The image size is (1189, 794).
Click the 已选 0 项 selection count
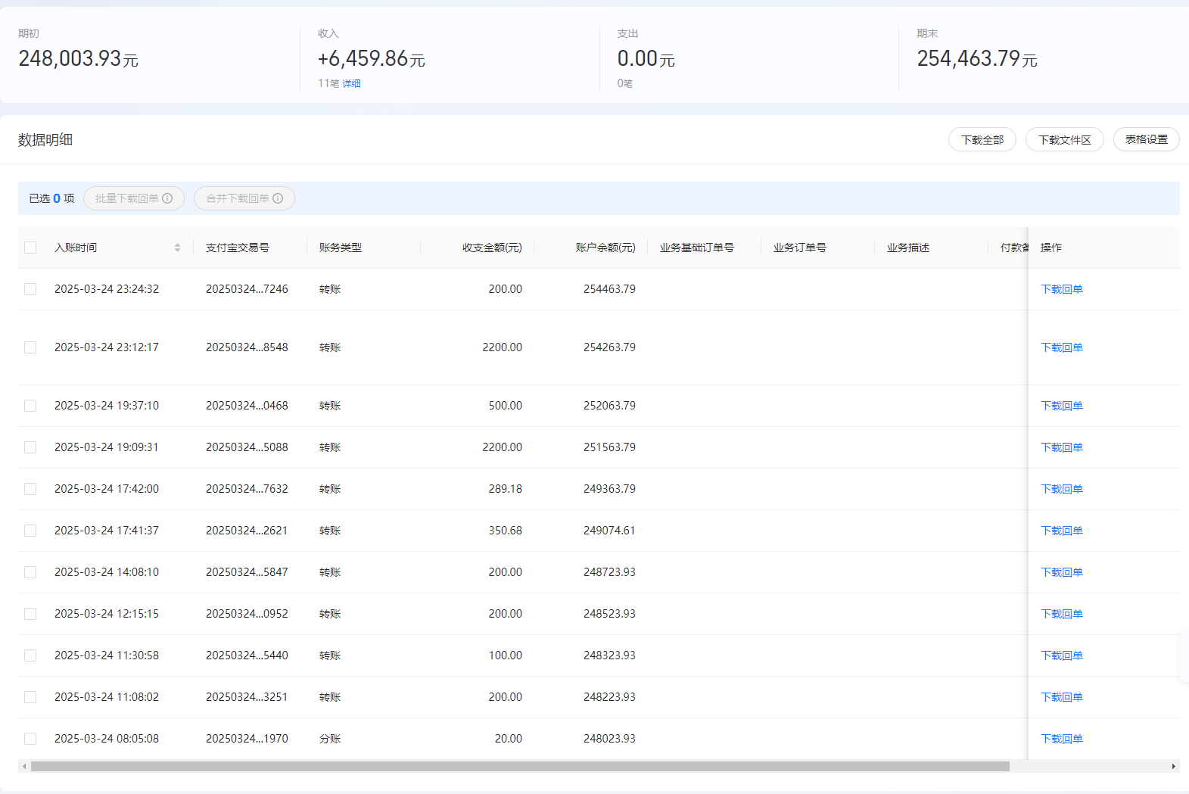tap(51, 198)
